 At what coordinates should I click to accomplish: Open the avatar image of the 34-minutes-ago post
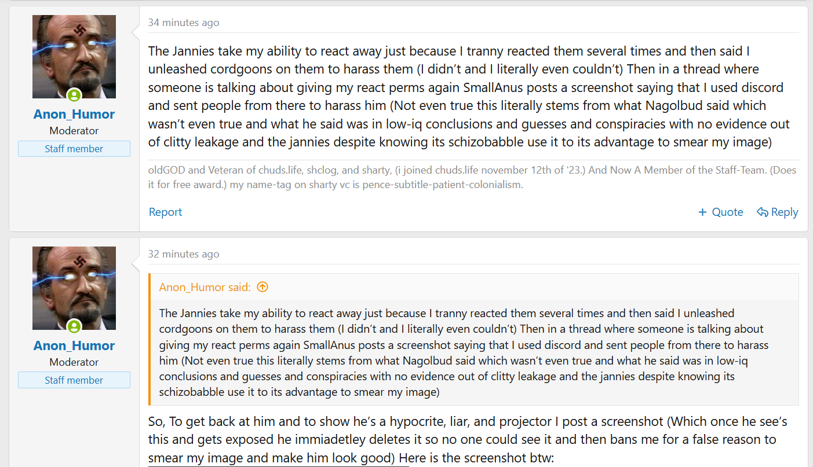click(x=74, y=57)
